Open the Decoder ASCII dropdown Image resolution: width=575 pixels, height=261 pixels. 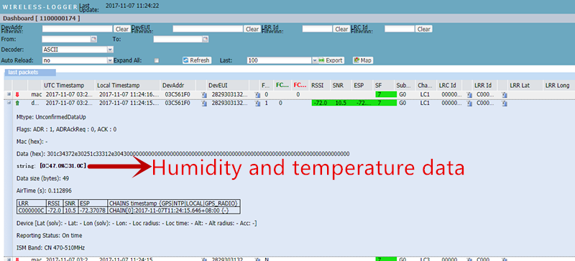pos(110,50)
